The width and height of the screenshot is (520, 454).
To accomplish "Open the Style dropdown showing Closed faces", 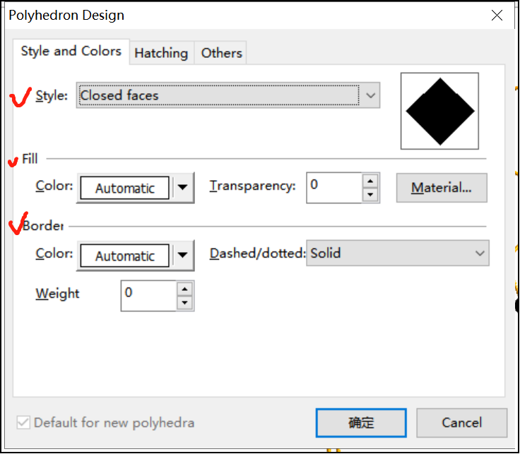I will pos(228,95).
